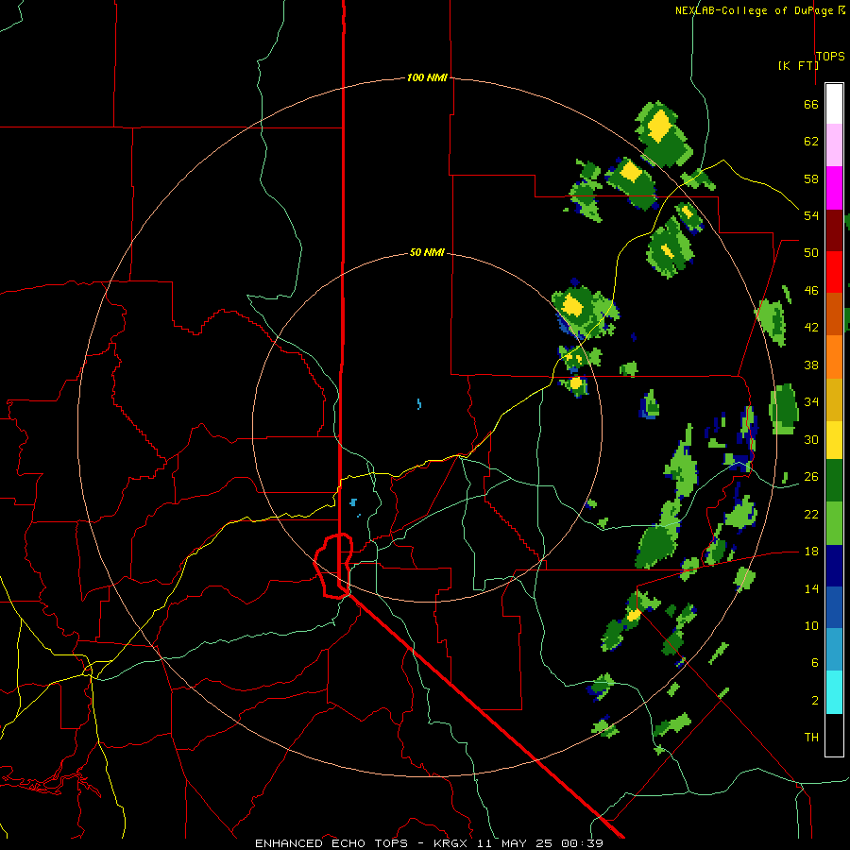The width and height of the screenshot is (850, 850).
Task: Click the 'TH' threshold label
Action: (811, 737)
